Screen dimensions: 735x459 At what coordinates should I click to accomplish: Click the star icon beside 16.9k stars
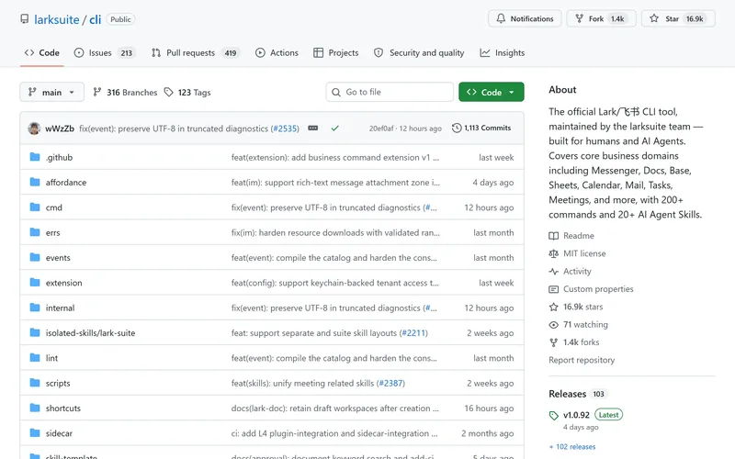(554, 307)
